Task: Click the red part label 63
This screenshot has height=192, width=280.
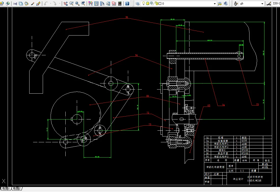Action: coord(209,106)
